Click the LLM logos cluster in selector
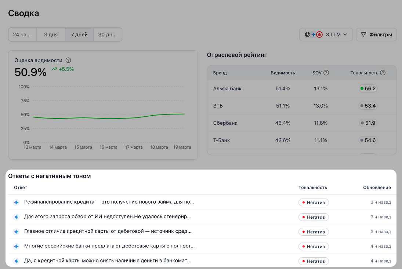 314,35
